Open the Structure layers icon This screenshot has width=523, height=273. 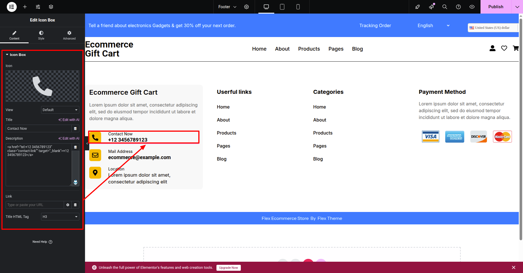(x=51, y=7)
